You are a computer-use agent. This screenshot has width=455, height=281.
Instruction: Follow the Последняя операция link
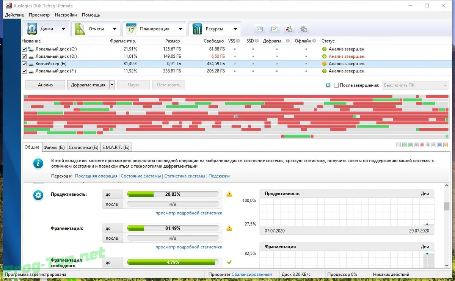coord(96,176)
